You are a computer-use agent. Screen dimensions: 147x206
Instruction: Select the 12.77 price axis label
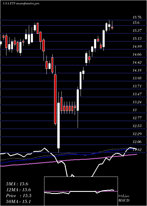point(137,118)
